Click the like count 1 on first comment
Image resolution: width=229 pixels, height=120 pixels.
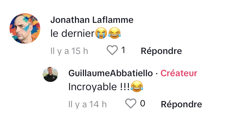123,50
